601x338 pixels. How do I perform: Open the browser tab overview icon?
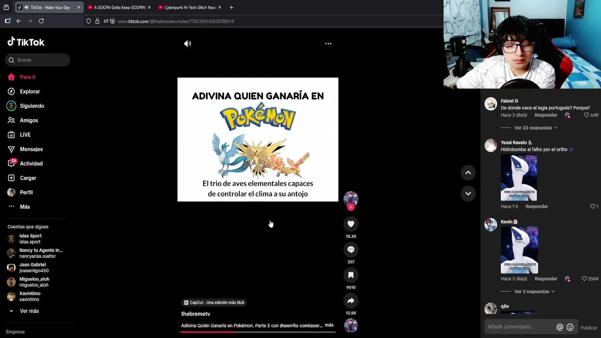[6, 8]
